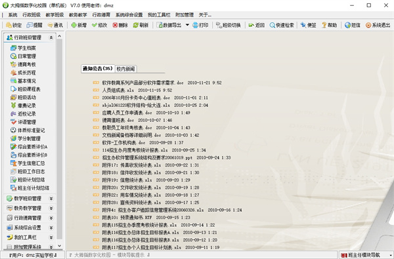Select 返校记录 sidebar item
Viewport: 394px width, 259px height.
[23, 114]
